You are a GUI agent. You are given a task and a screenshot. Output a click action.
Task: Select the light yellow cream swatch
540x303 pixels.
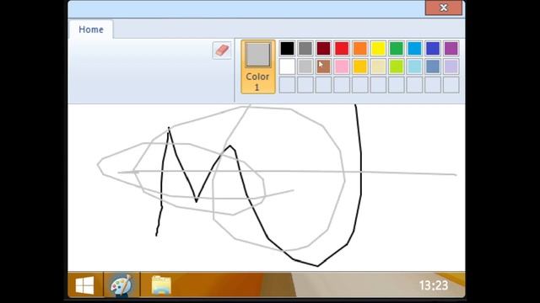point(378,66)
